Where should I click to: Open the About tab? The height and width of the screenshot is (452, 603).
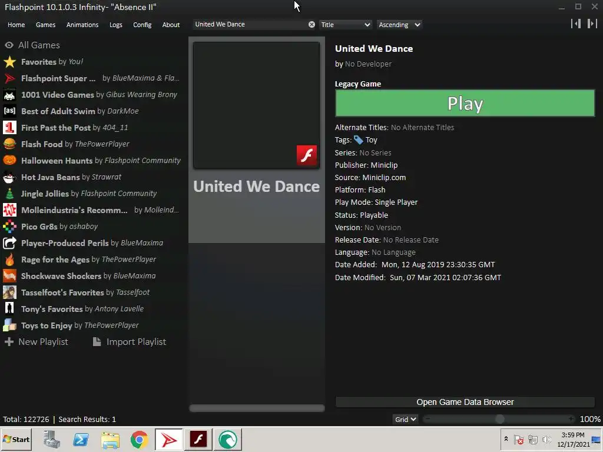171,25
